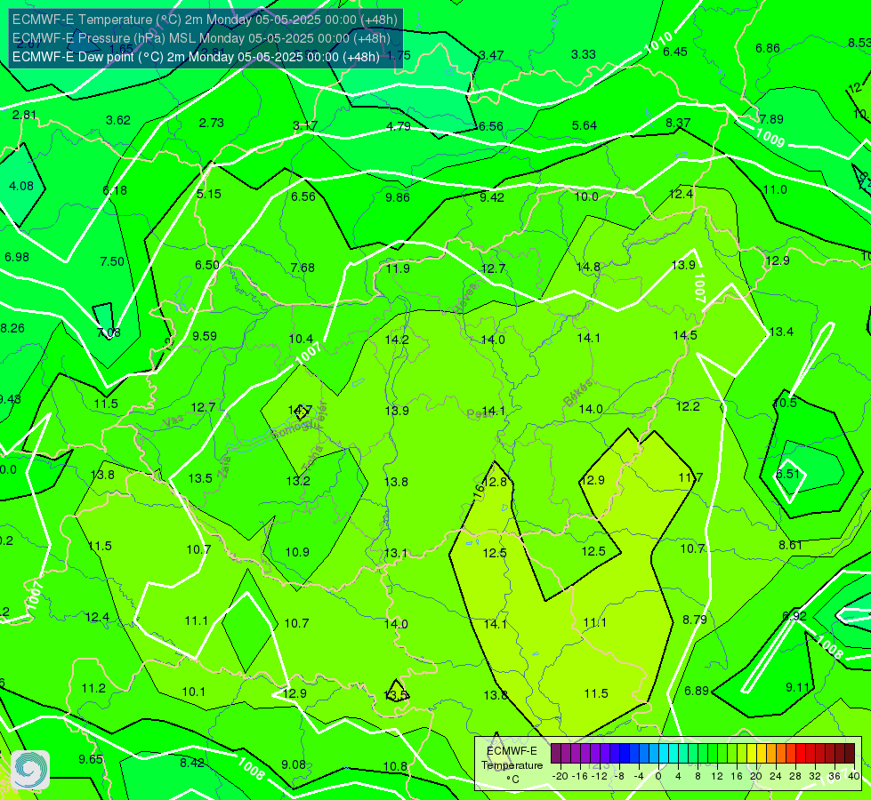Viewport: 871px width, 800px height.
Task: Select the ECMWF-E Temperature 2m layer label
Action: [x=205, y=20]
